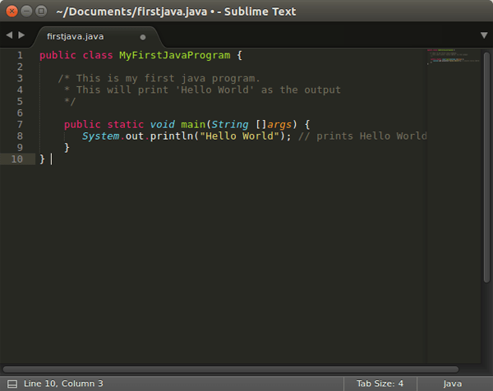Click the comment 'This is my first java program.'

click(168, 78)
